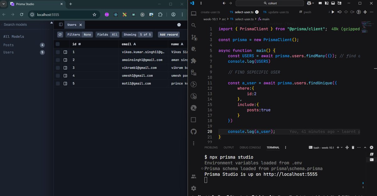Go back using VS Code title bar arrow
Image resolution: width=377 pixels, height=196 pixels.
224,3
